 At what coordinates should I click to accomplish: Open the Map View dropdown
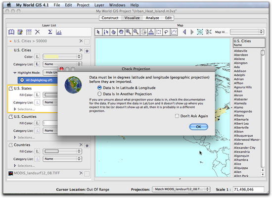click(247, 32)
